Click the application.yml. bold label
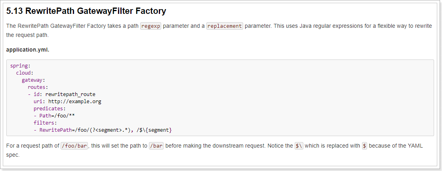The height and width of the screenshot is (171, 442). (x=28, y=50)
